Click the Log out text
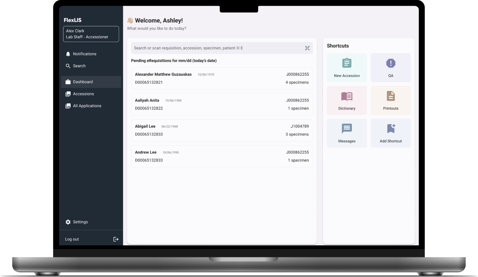 click(72, 239)
